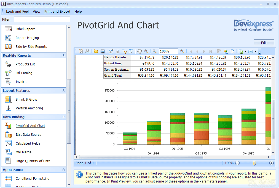Click the minus button beside zoom slider
The height and width of the screenshot is (188, 279).
(237, 163)
